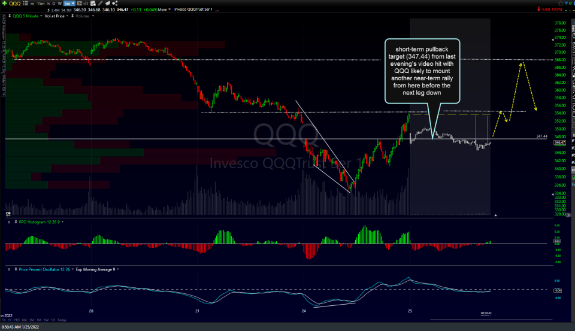
Task: Click the current price tag 346.47
Action: (x=559, y=142)
